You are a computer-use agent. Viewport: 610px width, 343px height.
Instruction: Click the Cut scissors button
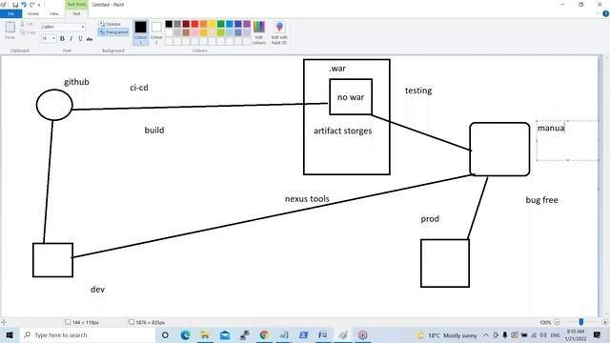coord(27,24)
